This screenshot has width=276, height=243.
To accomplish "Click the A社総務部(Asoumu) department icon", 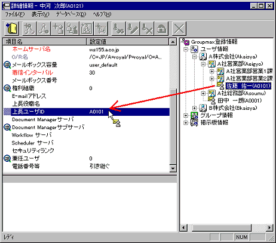I will click(x=211, y=93).
